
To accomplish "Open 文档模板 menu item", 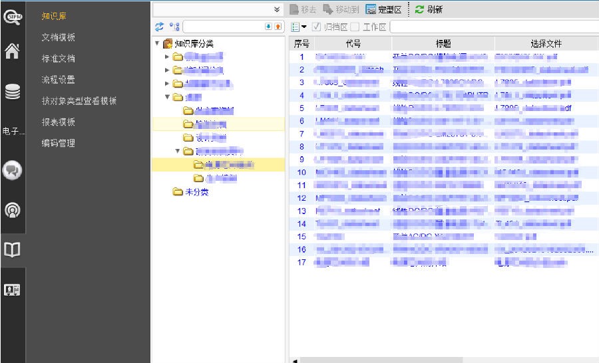I will click(59, 37).
